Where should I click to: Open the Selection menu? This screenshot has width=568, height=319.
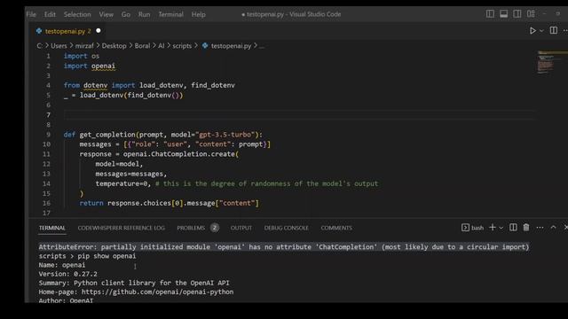point(77,14)
